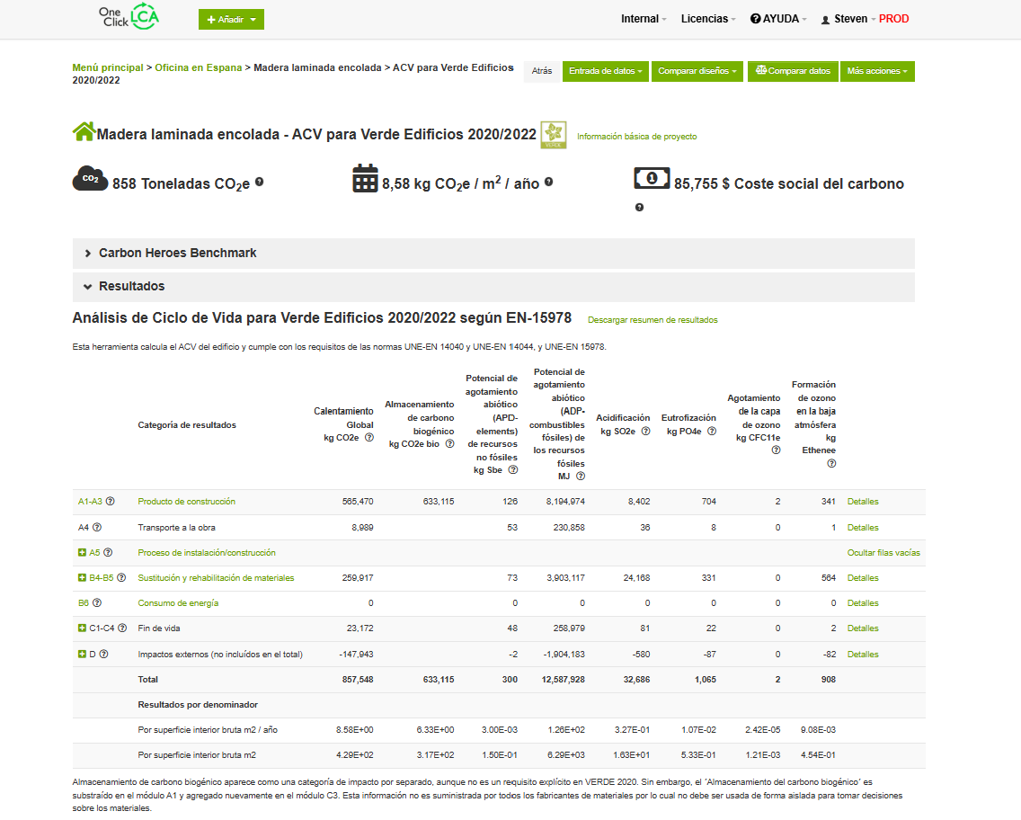Expand the D row plus icon

tap(82, 654)
